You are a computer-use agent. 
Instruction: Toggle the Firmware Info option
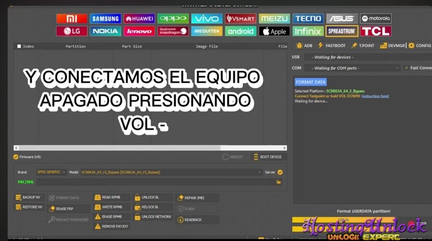click(x=16, y=157)
